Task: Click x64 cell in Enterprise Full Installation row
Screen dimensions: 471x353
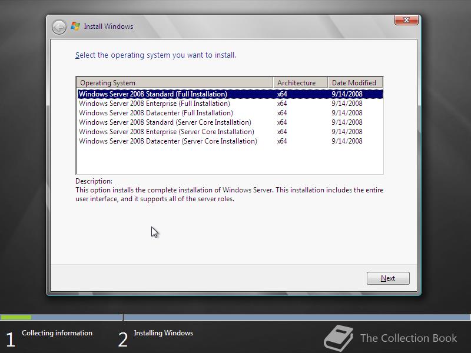Action: (x=282, y=104)
